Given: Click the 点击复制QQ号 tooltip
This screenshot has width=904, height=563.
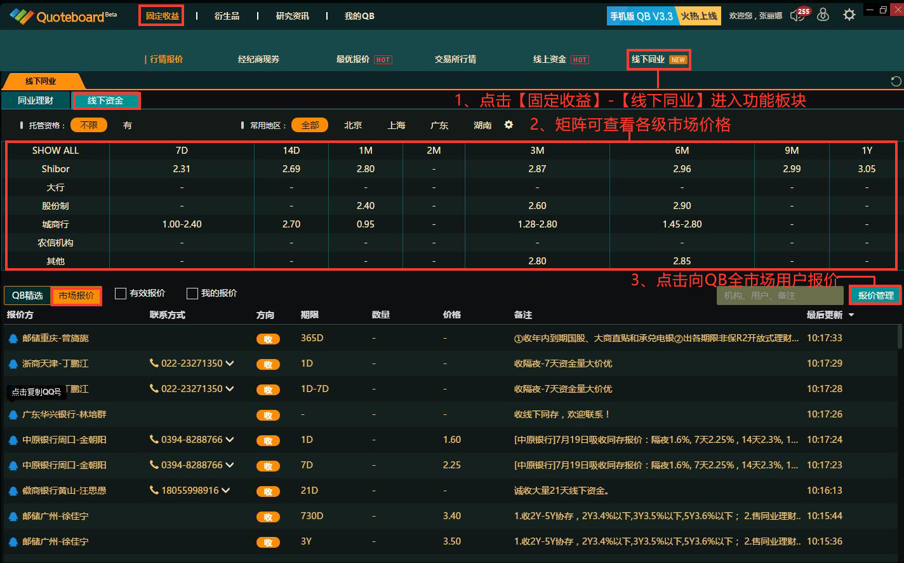Looking at the screenshot, I should click(37, 392).
